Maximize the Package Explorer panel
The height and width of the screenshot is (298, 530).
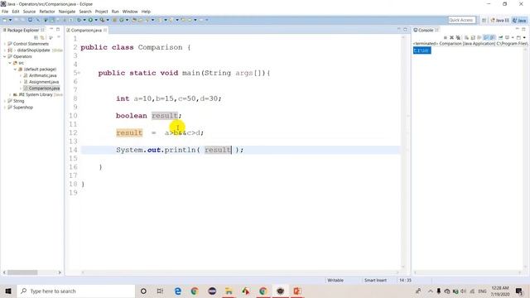click(58, 30)
